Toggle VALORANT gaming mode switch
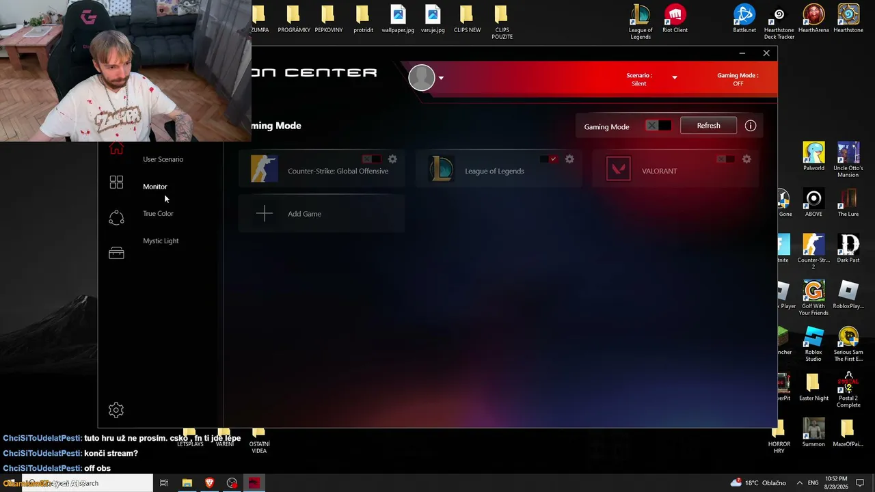Viewport: 875px width, 492px height. point(726,159)
